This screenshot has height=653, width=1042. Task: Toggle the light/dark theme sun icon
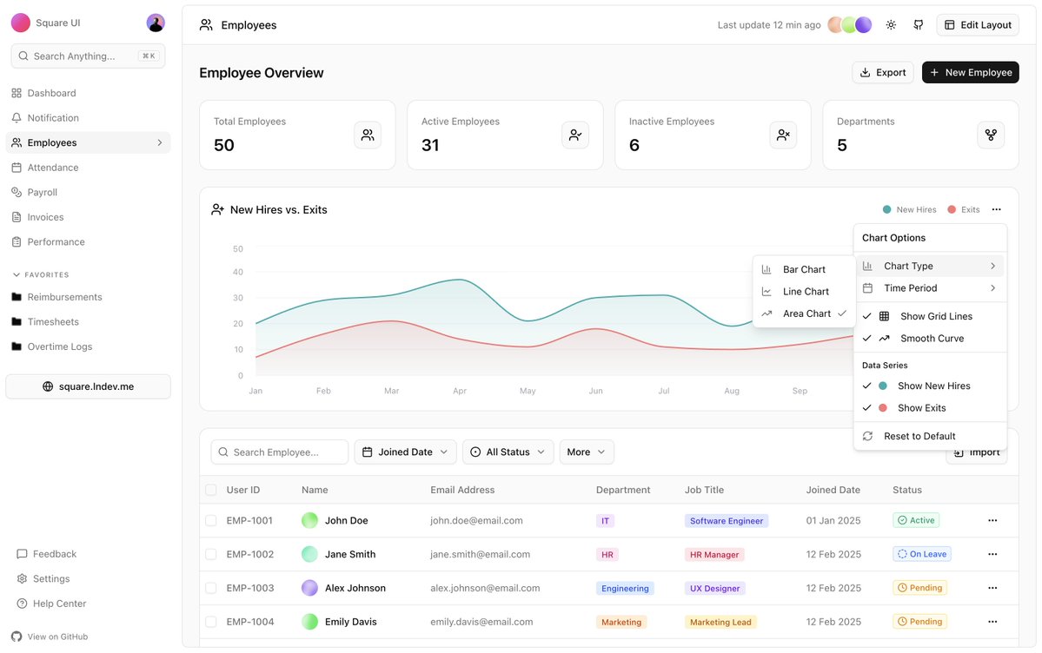[x=891, y=24]
